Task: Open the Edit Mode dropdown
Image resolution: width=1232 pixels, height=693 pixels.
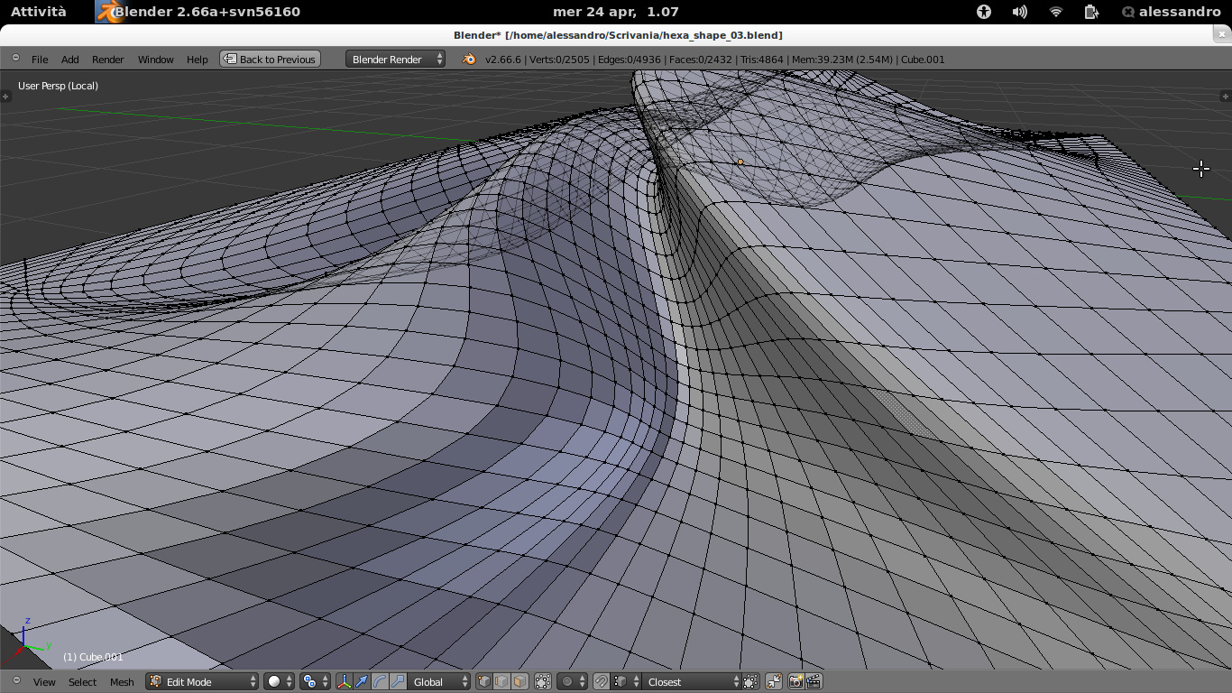Action: coord(202,682)
